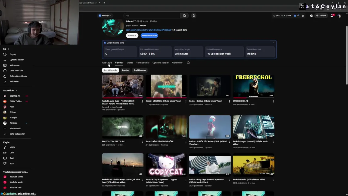Open Ahiyan subscription channel
The width and height of the screenshot is (348, 196).
pos(13,112)
